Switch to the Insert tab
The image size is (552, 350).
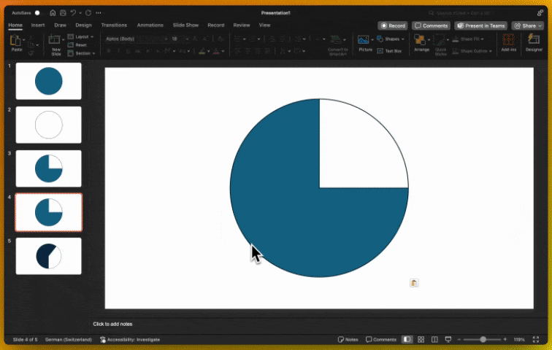coord(38,25)
